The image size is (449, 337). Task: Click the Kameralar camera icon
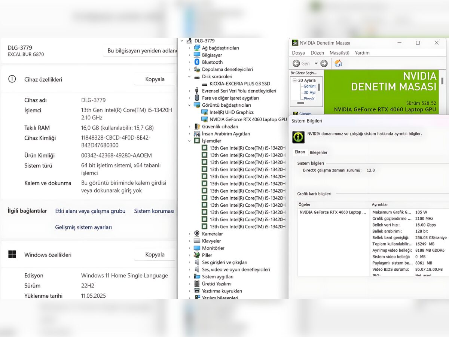click(197, 234)
